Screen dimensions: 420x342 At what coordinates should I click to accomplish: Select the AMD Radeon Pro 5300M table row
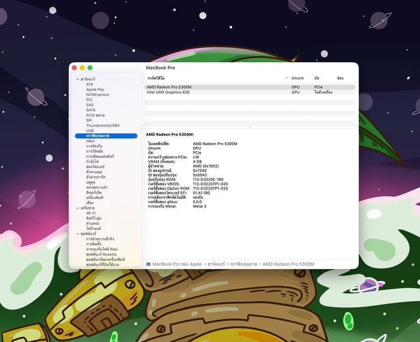coord(250,87)
